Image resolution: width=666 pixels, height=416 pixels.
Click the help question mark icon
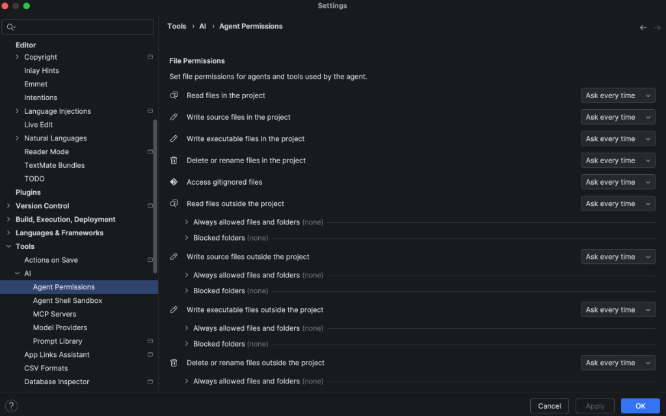click(x=11, y=406)
